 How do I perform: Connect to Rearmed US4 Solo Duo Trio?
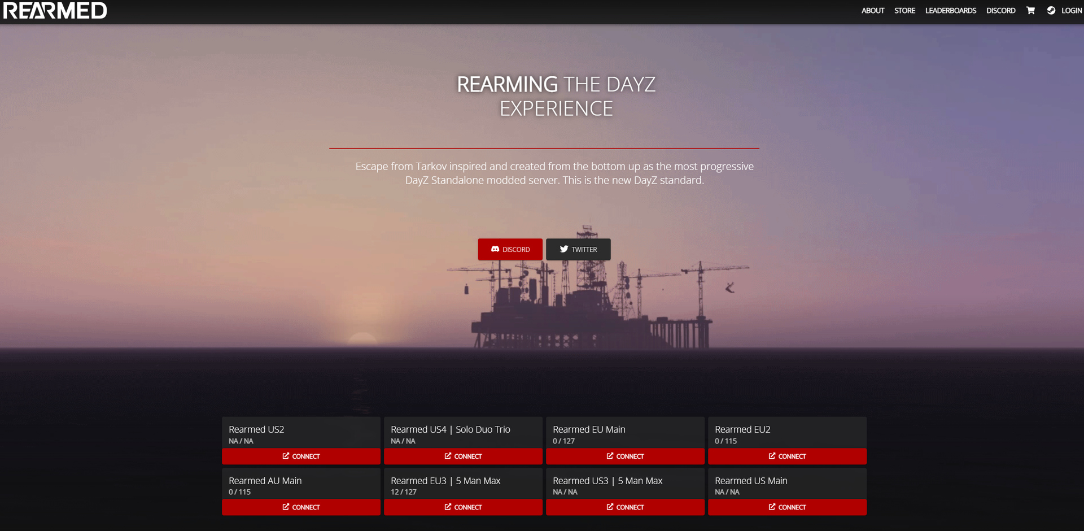click(x=463, y=456)
